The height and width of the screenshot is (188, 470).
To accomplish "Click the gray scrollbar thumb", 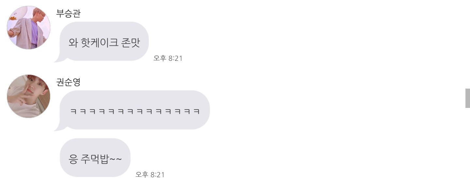I will (x=467, y=98).
